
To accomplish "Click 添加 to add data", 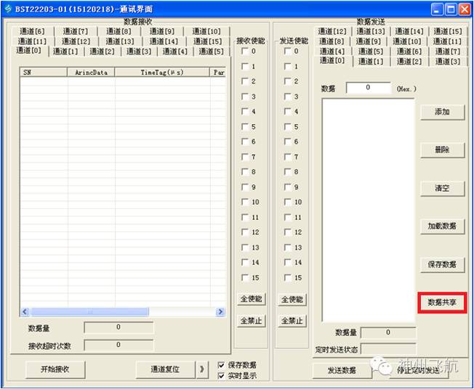I will (442, 112).
